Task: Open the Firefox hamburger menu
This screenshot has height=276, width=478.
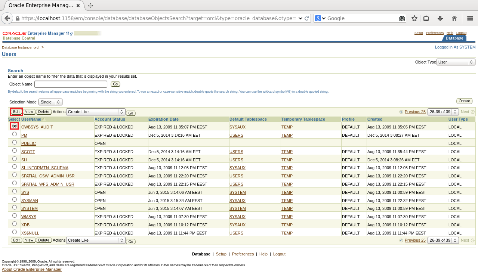Action: click(x=470, y=18)
